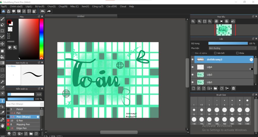
Task: Select the Hand pan tool
Action: [2, 126]
